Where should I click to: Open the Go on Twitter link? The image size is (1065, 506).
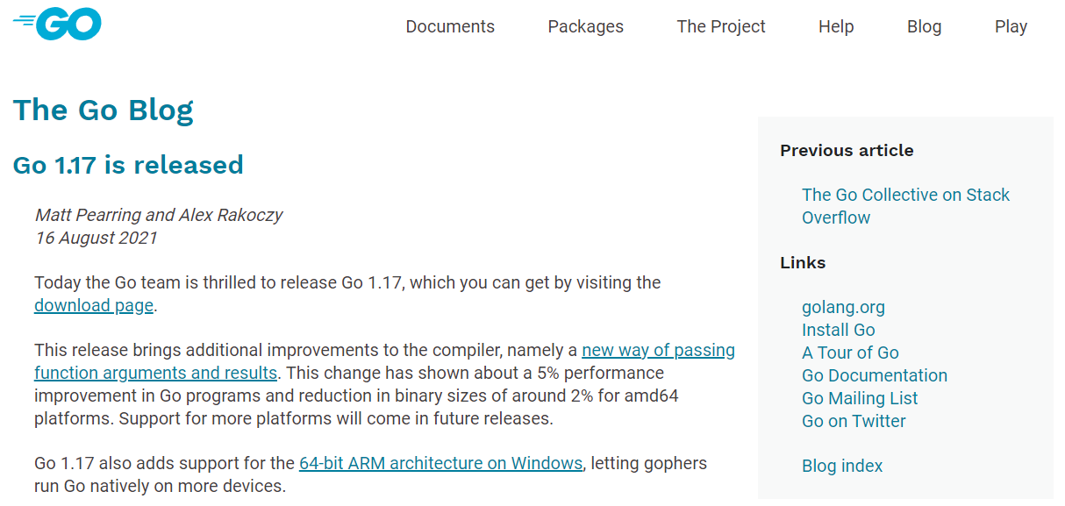pos(854,422)
